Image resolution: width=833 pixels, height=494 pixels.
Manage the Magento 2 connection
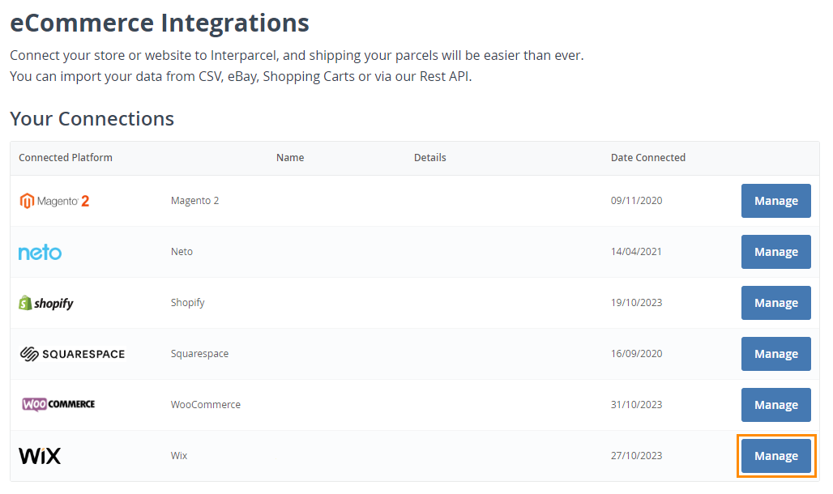(775, 201)
